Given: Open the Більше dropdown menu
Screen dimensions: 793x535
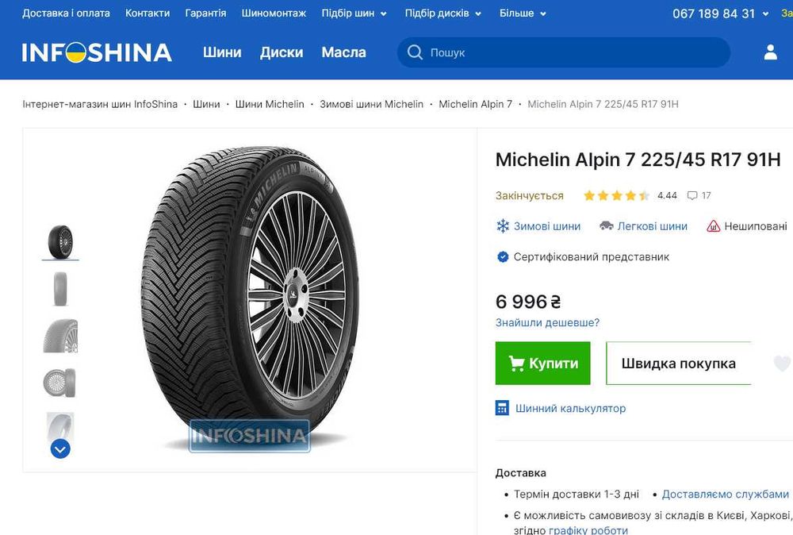Looking at the screenshot, I should pos(523,13).
